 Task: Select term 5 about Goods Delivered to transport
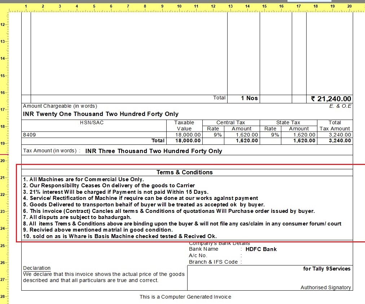(x=144, y=205)
